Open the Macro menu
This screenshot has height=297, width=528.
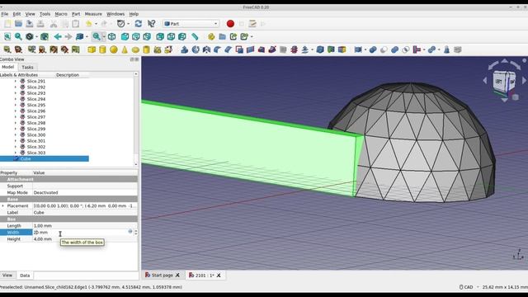pos(61,14)
